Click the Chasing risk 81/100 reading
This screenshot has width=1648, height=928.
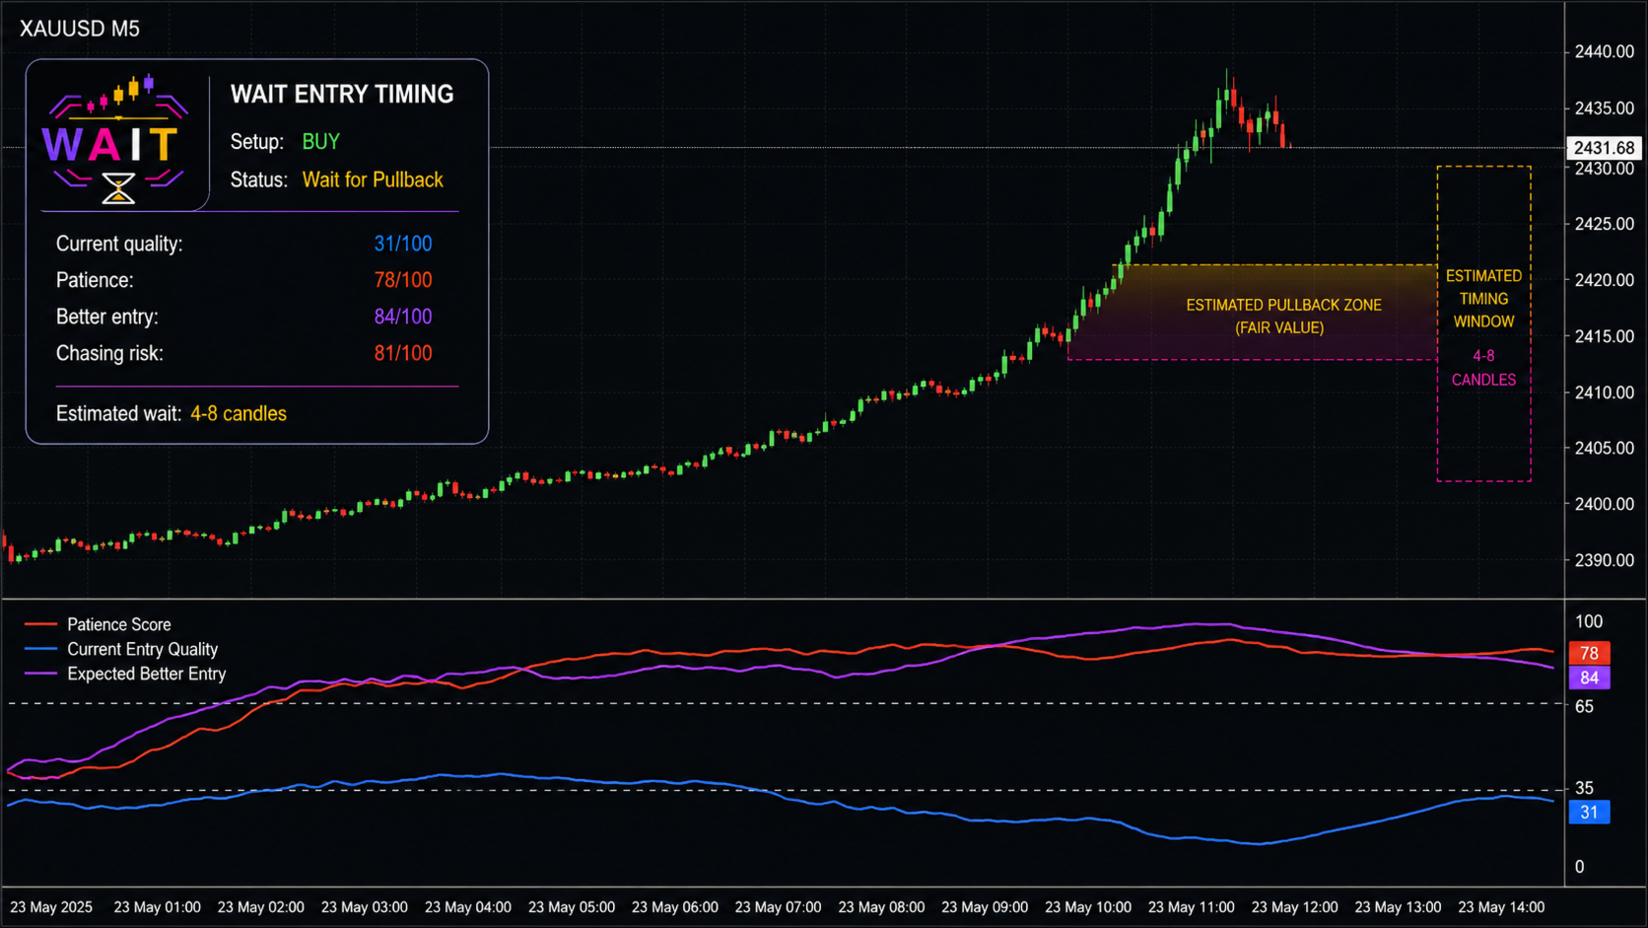(x=402, y=353)
